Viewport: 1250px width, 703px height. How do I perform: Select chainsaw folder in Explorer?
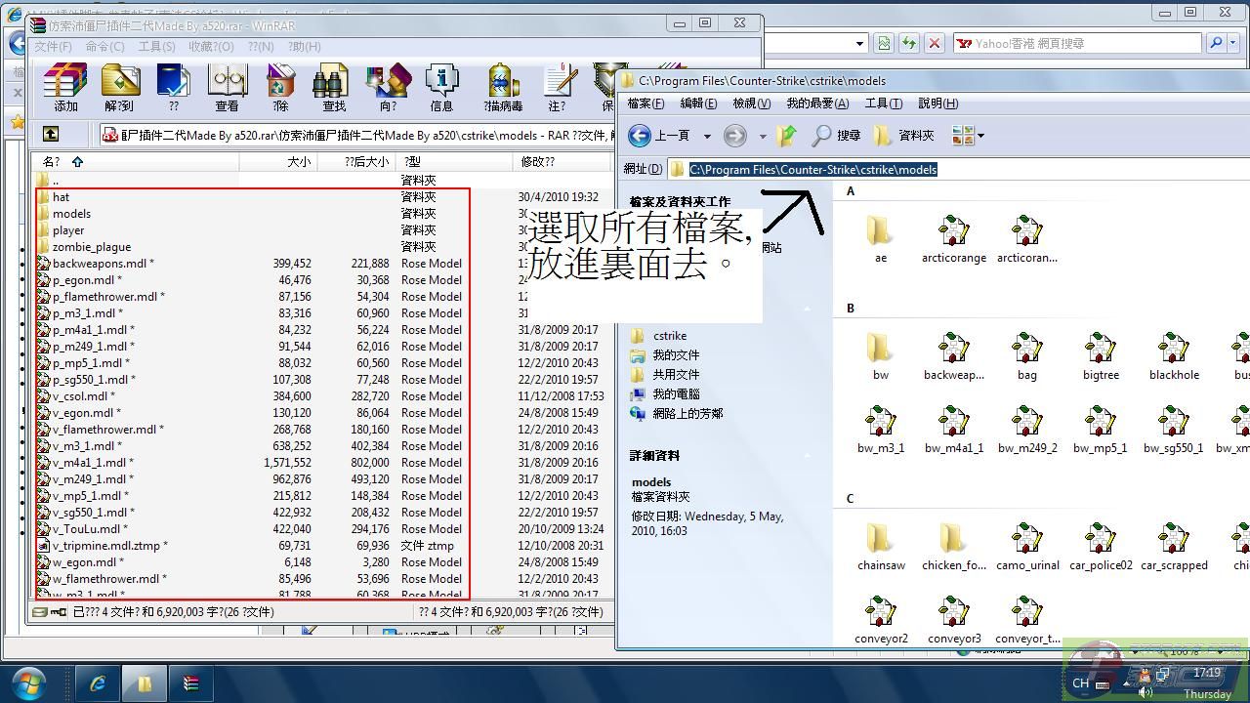(881, 547)
